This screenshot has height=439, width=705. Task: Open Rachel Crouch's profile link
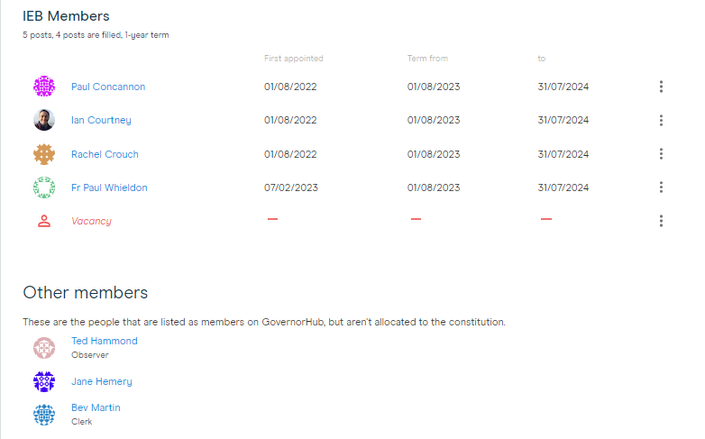[105, 154]
